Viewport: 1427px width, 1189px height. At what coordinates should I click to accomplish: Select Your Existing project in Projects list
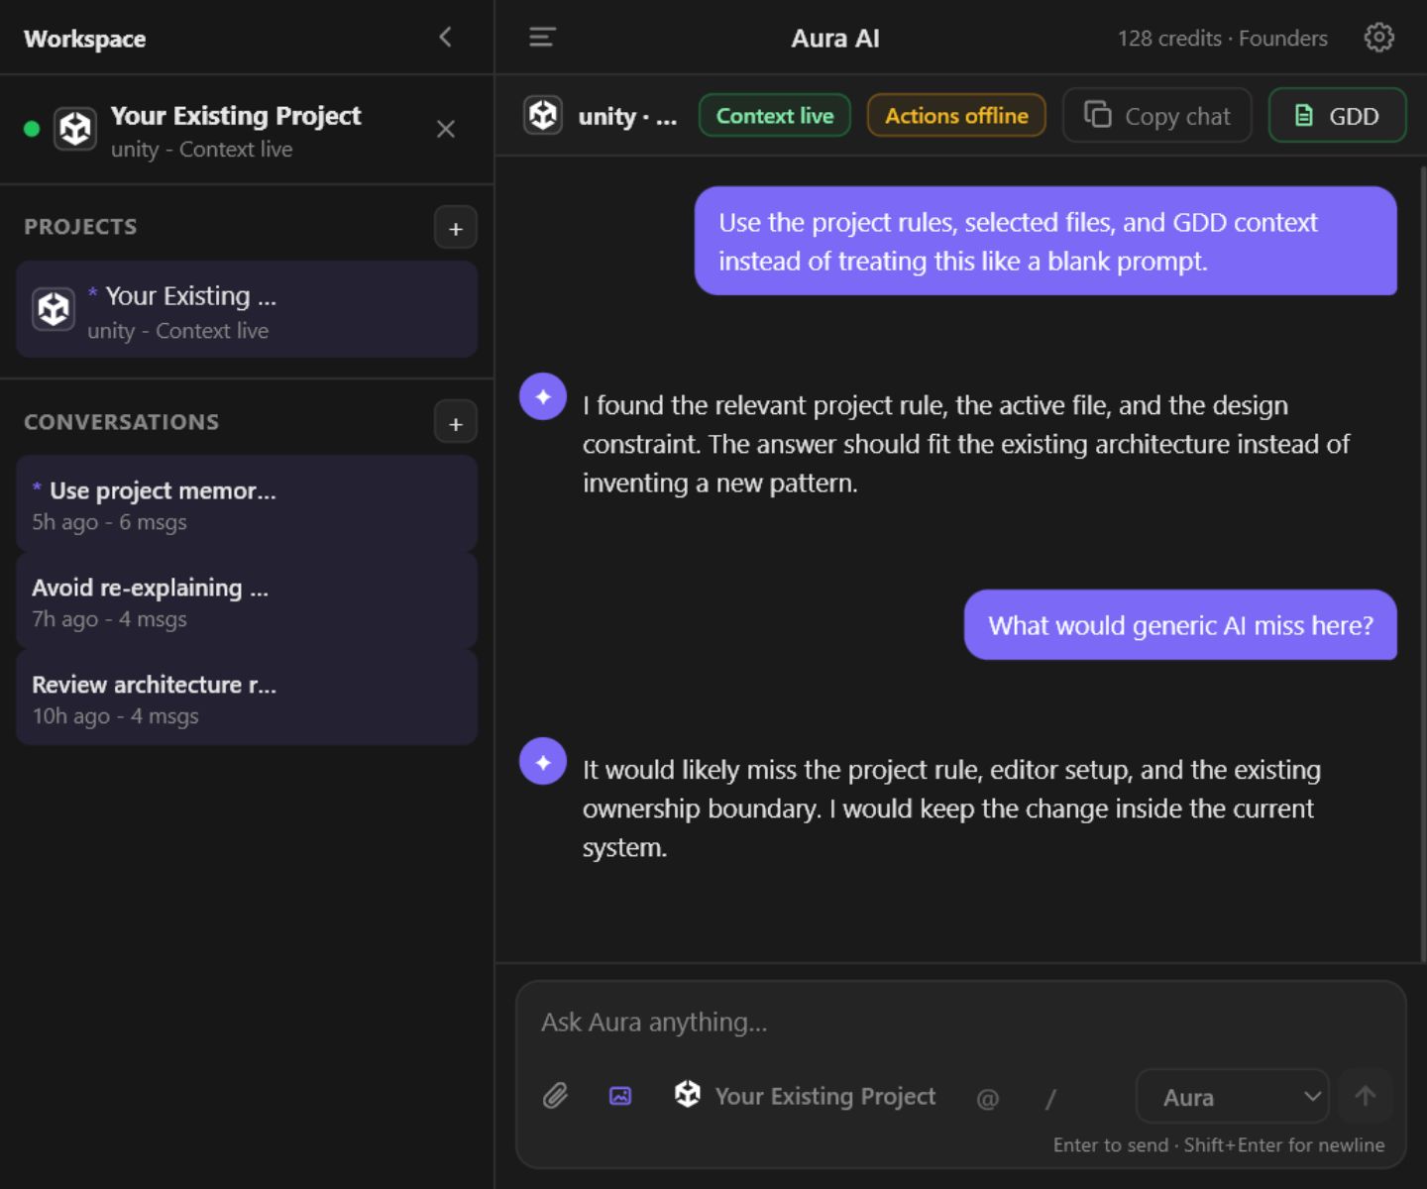(x=247, y=309)
